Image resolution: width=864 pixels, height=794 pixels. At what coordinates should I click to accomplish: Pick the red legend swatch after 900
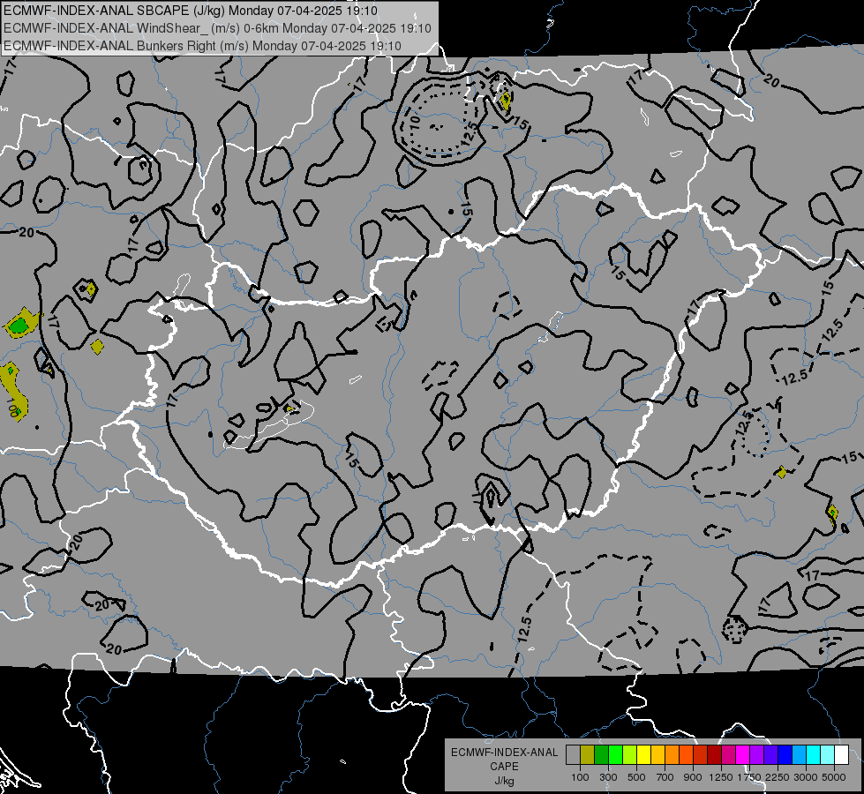point(701,755)
